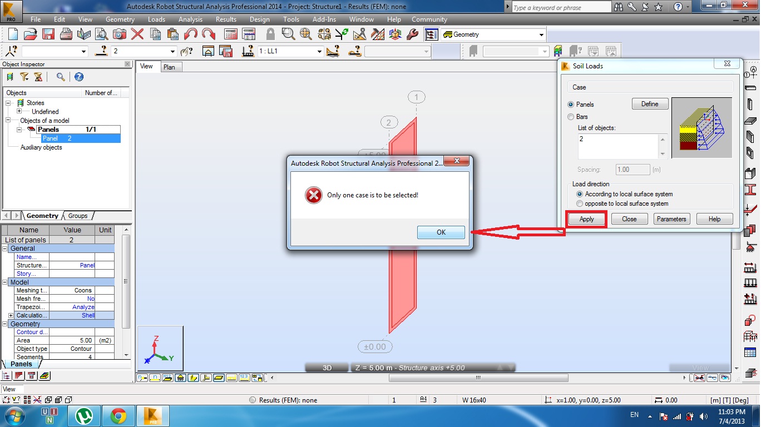Screen dimensions: 761x427
Task: Expand the Calculatio... property row
Action: pos(11,315)
